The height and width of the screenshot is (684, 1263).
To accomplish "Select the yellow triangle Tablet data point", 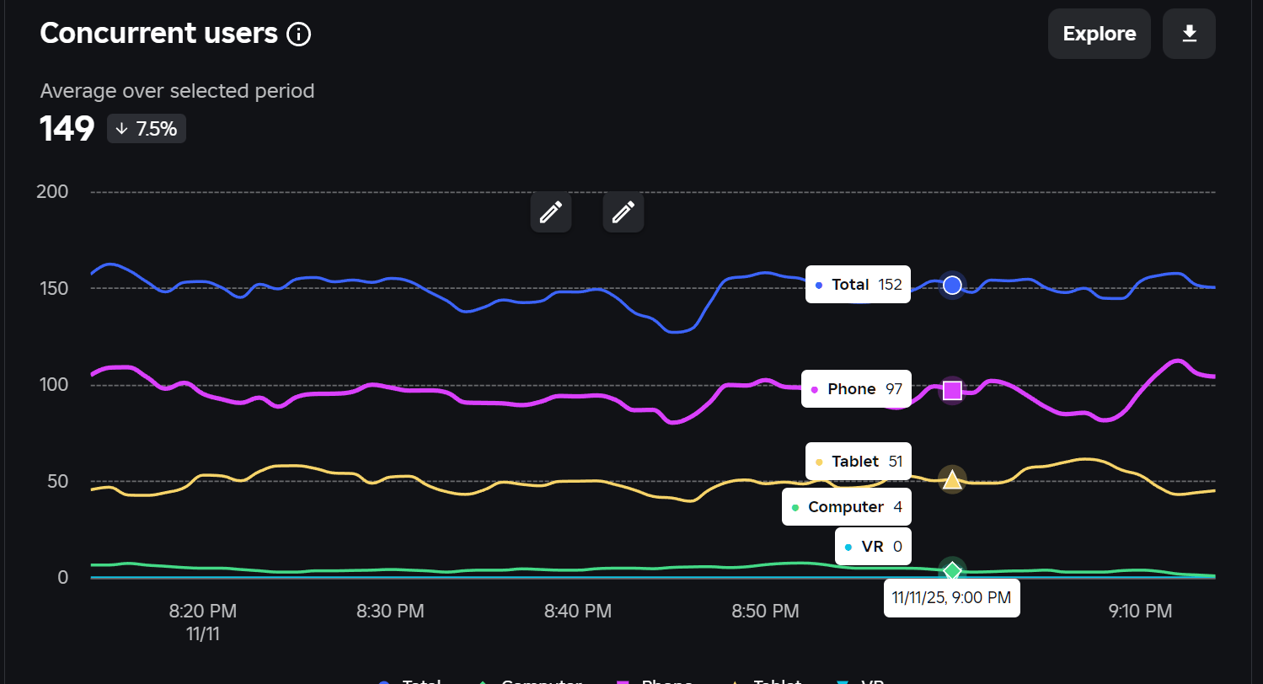I will (x=952, y=479).
